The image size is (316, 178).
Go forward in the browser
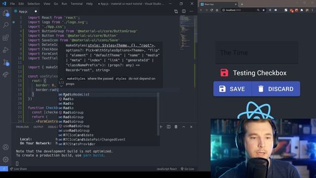point(206,10)
